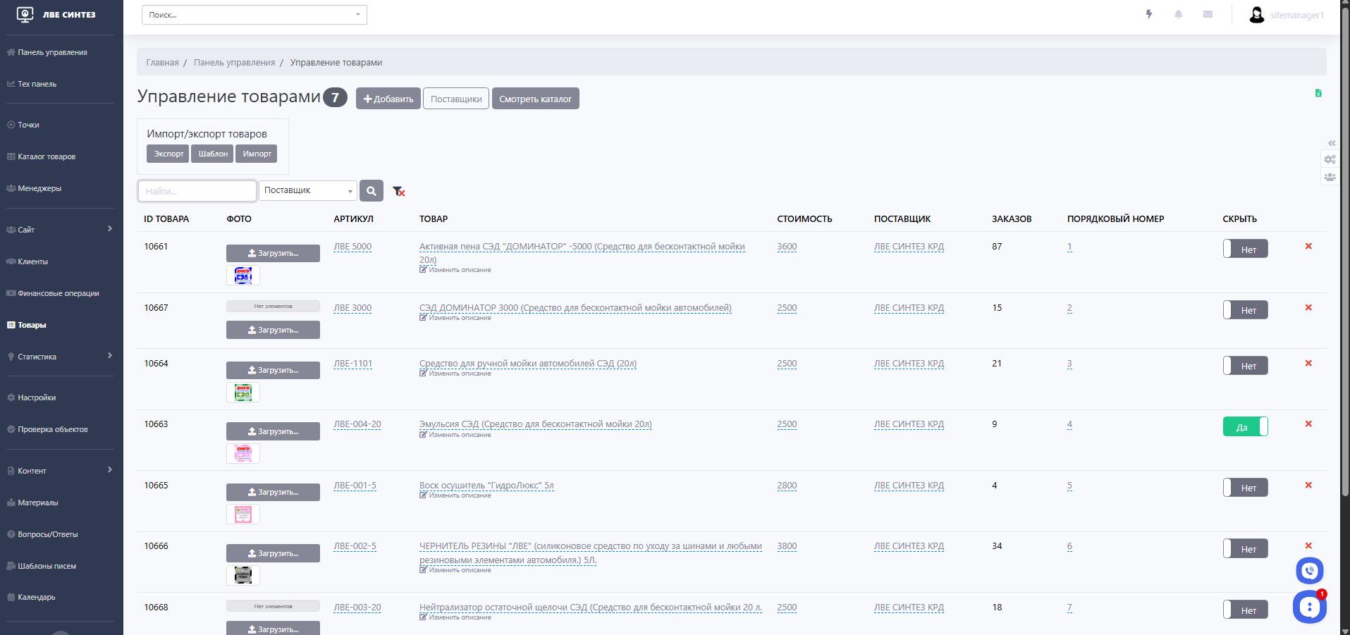
Task: Toggle hide switch for product 10661
Action: [x=1245, y=249]
